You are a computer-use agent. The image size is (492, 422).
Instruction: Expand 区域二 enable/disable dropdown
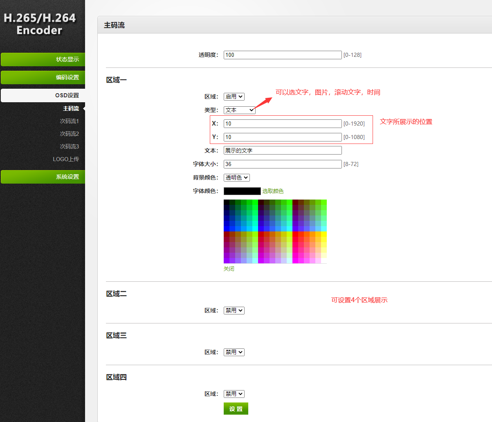tap(234, 310)
